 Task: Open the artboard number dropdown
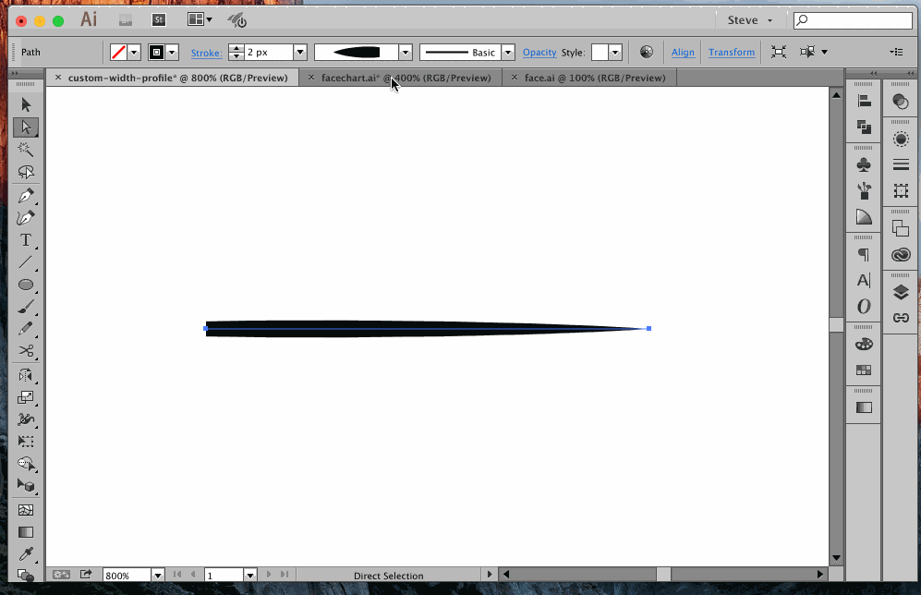point(250,576)
